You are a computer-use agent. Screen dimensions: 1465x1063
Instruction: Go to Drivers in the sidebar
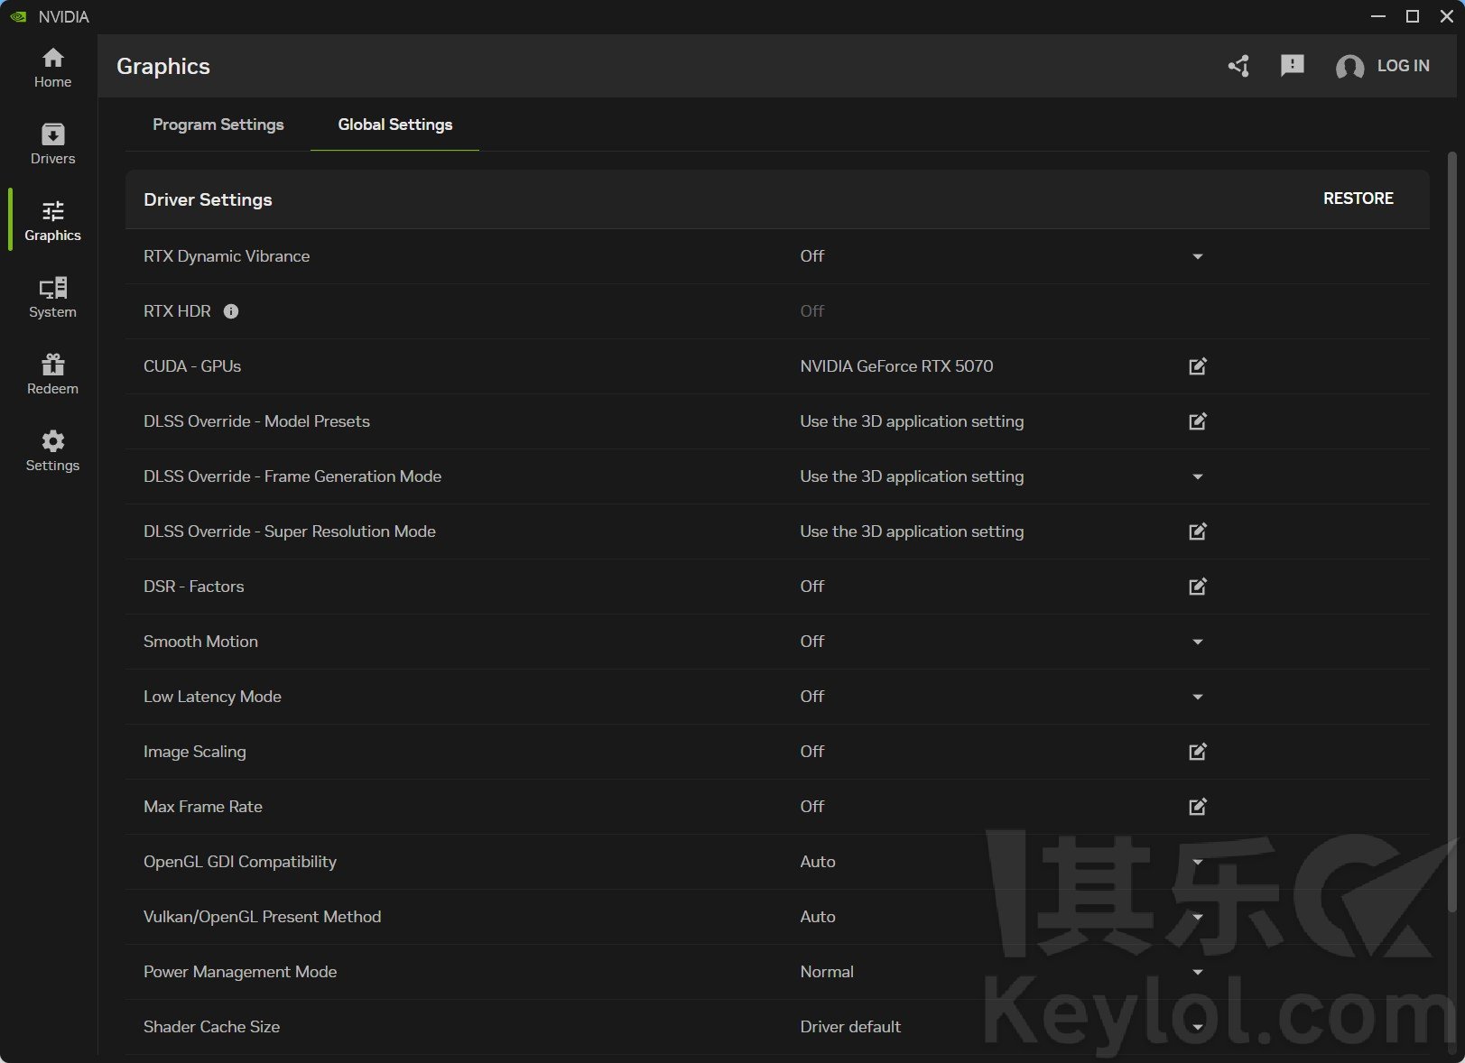point(52,144)
